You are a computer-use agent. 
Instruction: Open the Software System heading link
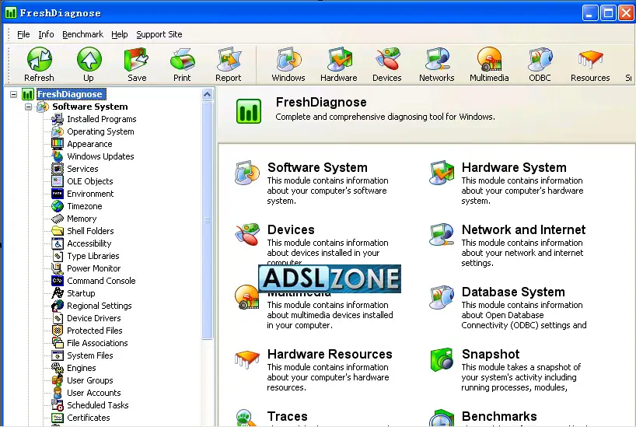coord(317,167)
